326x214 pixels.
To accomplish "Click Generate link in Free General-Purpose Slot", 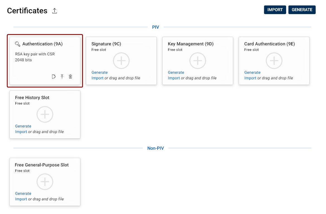I will tap(23, 193).
